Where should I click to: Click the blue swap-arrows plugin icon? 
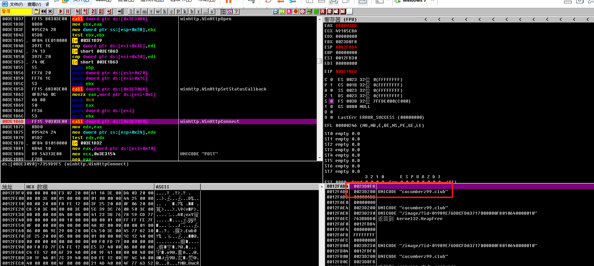click(x=276, y=11)
